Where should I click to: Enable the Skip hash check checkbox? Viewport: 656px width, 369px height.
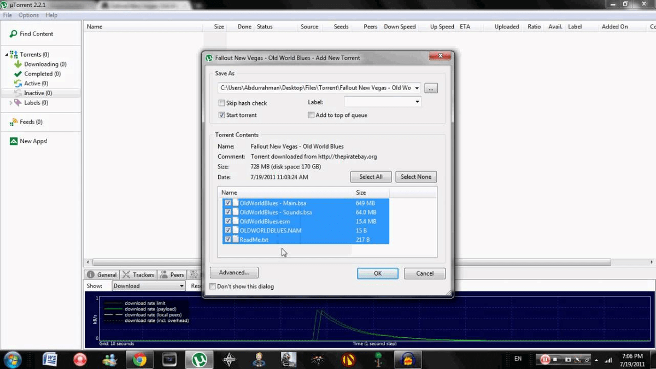coord(221,103)
